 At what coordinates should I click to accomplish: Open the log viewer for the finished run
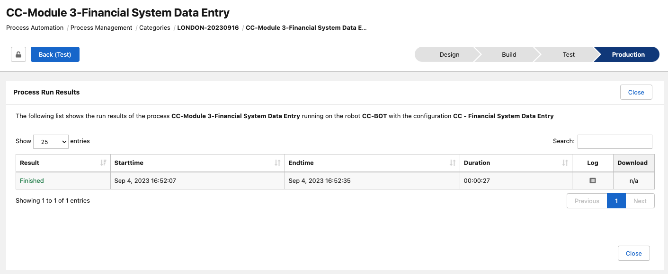tap(592, 180)
